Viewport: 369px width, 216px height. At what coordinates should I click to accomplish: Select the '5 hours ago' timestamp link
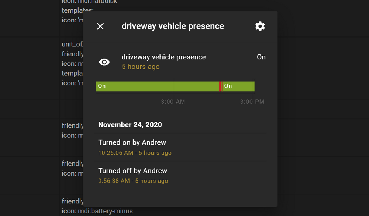tap(140, 67)
